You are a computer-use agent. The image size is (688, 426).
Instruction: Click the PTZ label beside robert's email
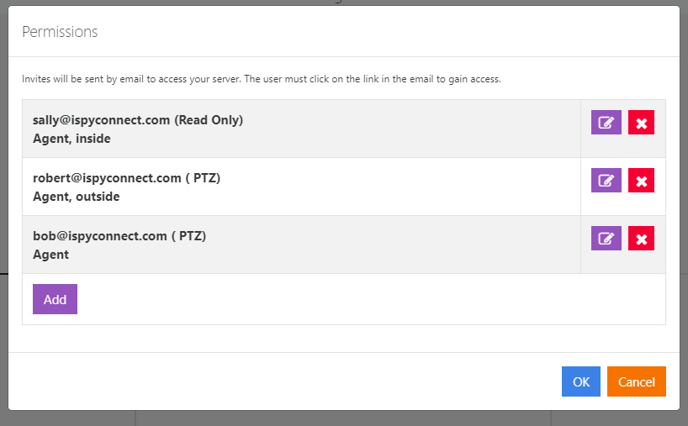tap(203, 178)
